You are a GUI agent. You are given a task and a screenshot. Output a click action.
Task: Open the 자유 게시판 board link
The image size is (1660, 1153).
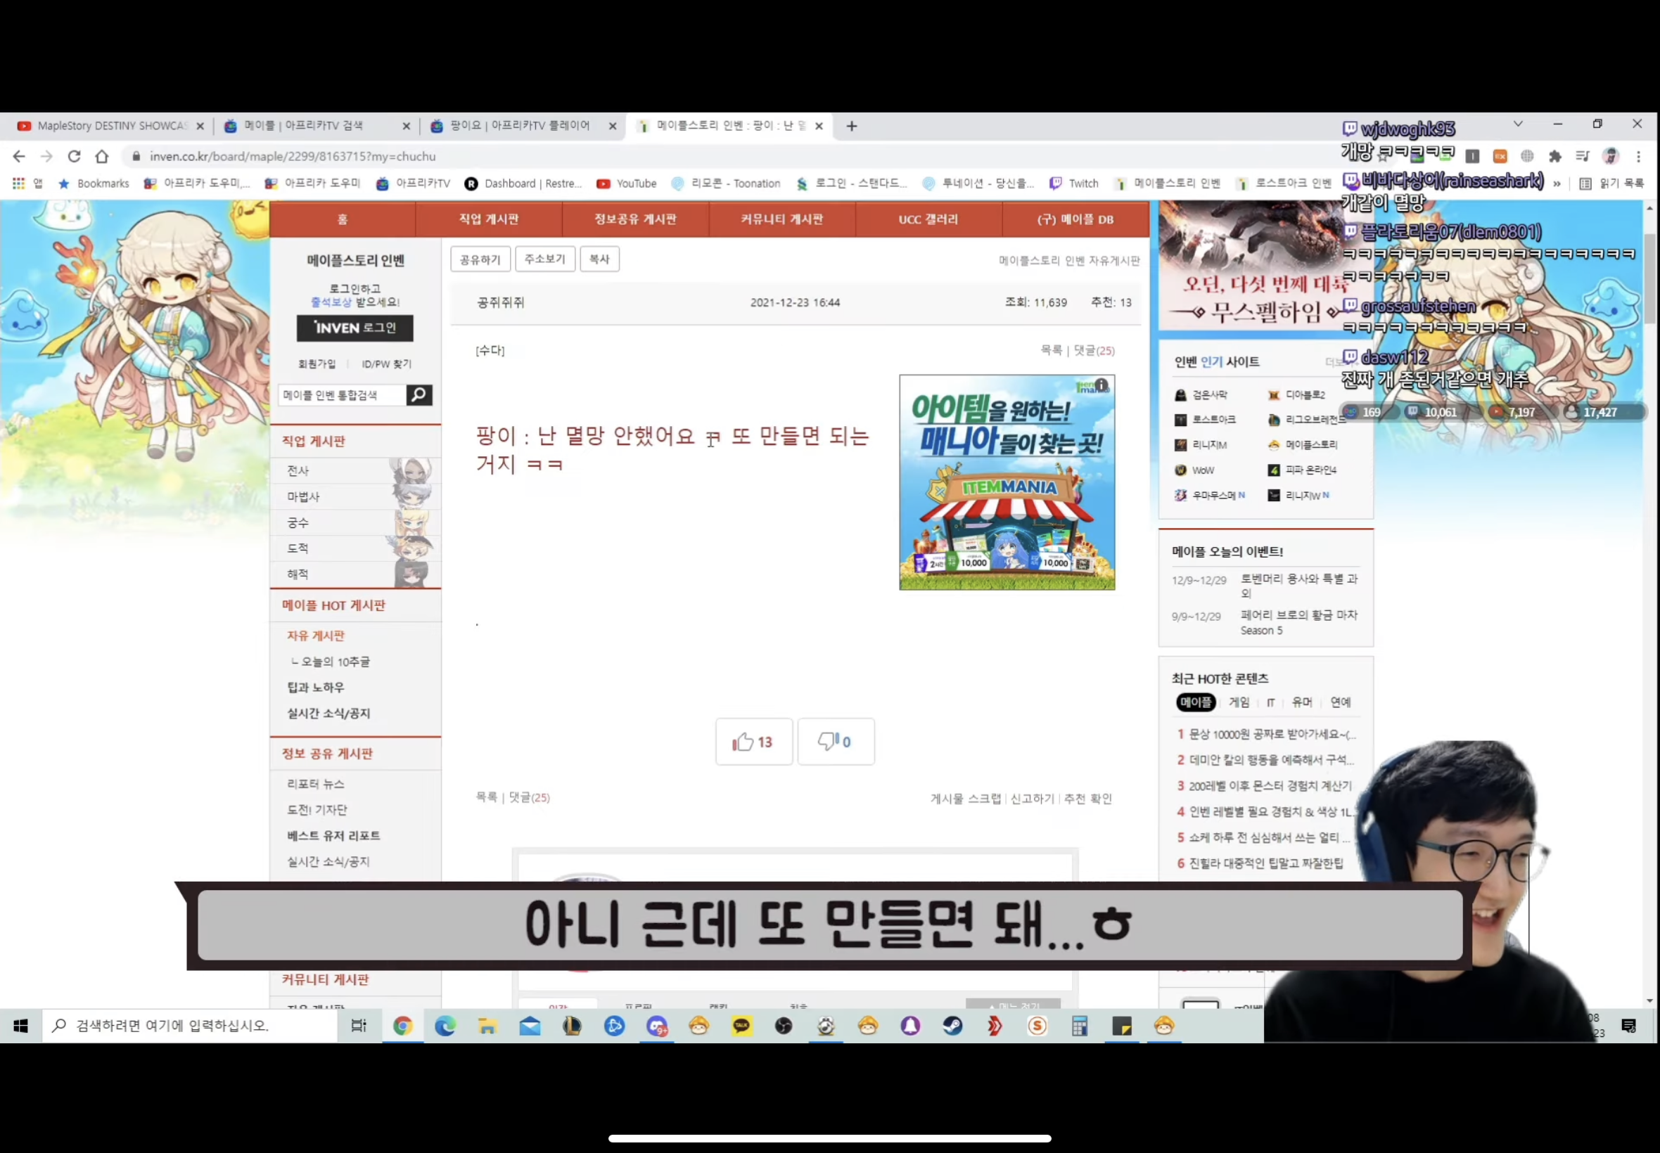(x=316, y=636)
